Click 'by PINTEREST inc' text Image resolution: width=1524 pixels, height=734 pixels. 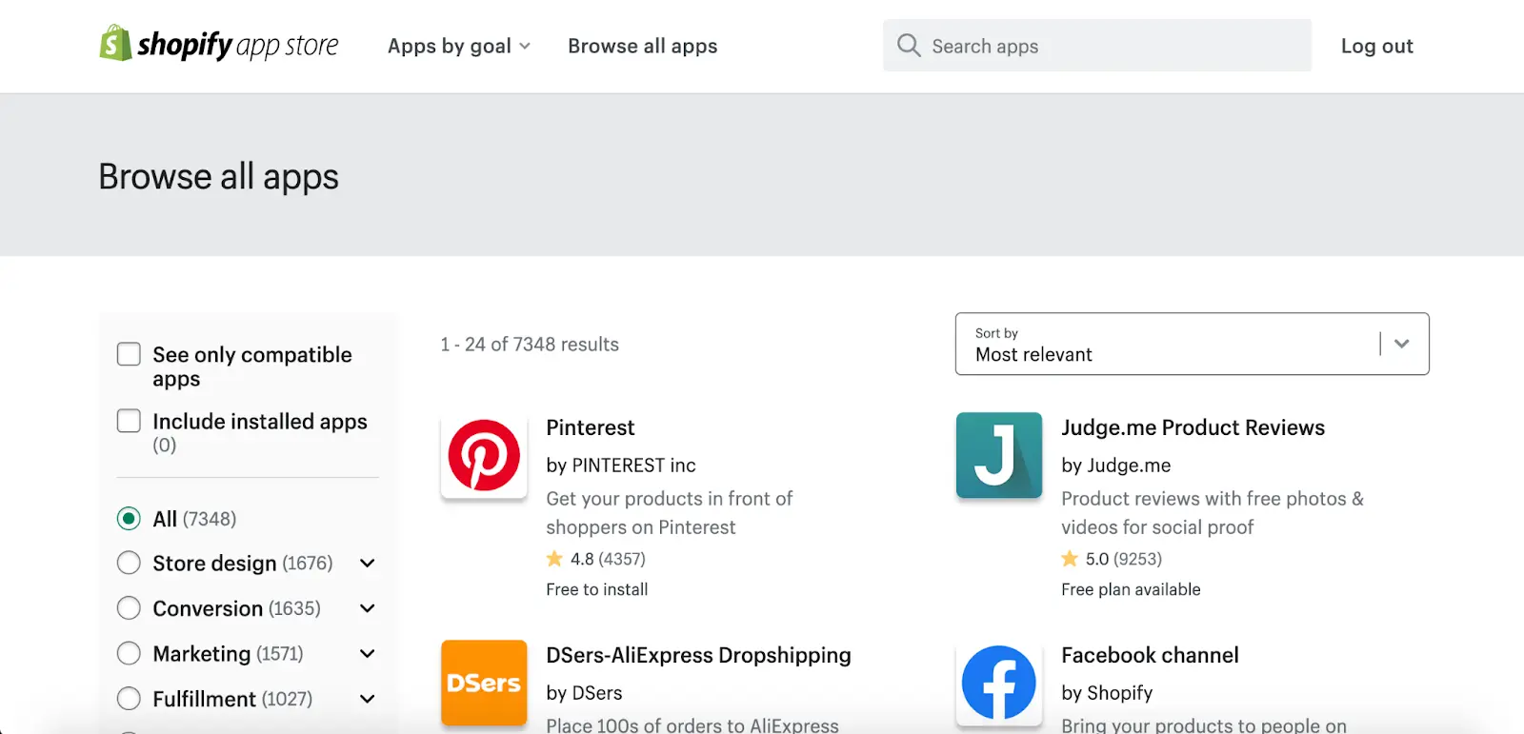point(621,466)
